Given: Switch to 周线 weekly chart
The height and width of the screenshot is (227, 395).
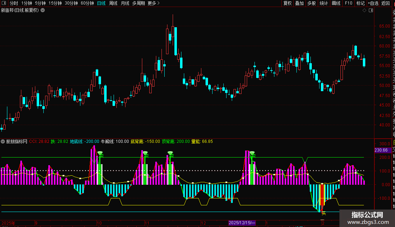Looking at the screenshot, I should [113, 3].
